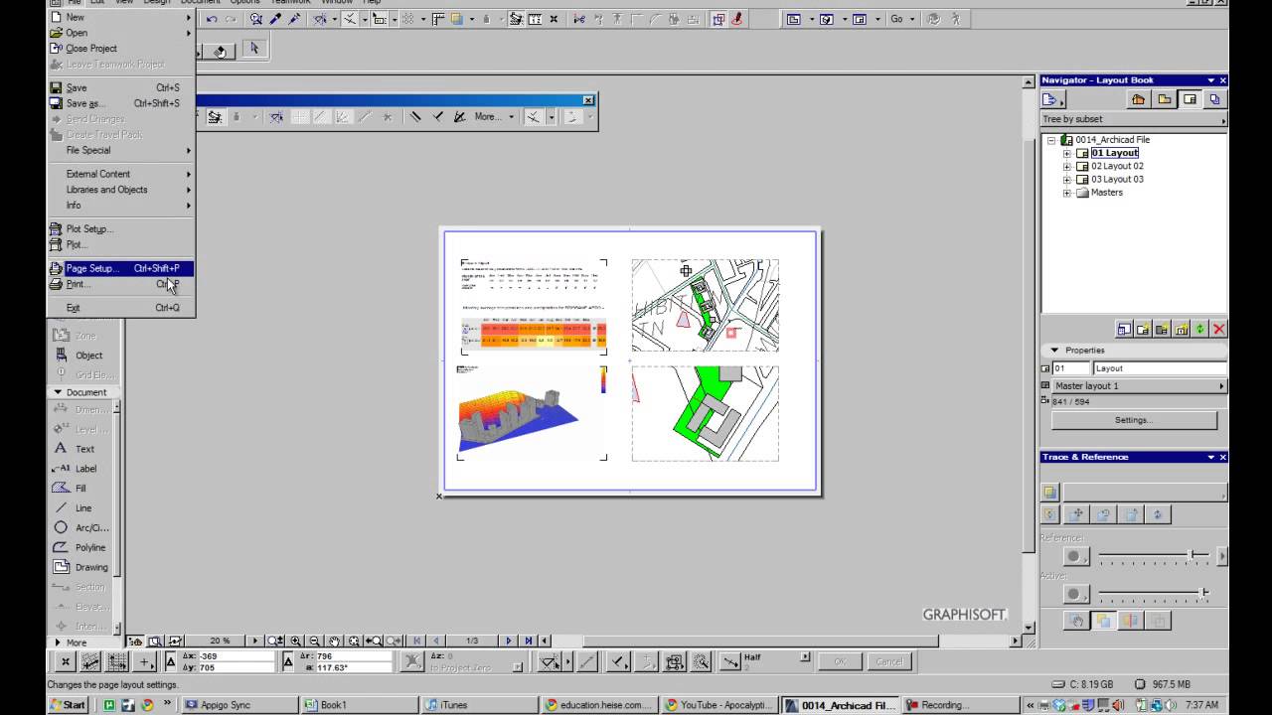Switch to iTunes in taskbar

[x=479, y=705]
